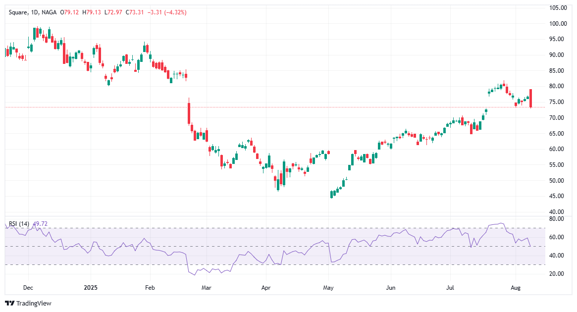The width and height of the screenshot is (577, 312).
Task: Select the RSI (14) indicator label
Action: pos(18,223)
